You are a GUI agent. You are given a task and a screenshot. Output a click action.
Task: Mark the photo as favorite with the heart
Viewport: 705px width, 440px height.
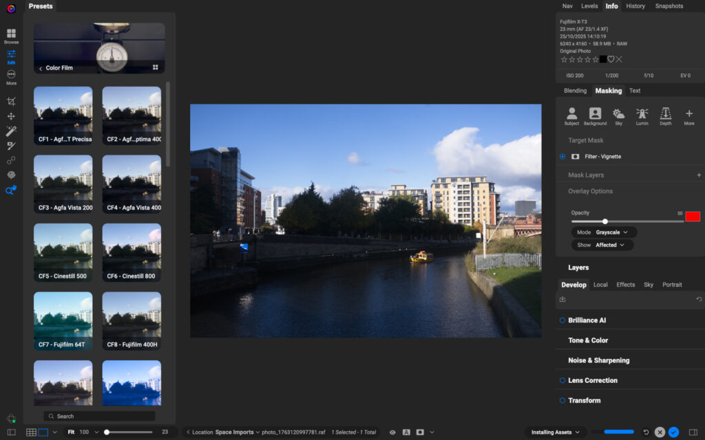coord(610,59)
